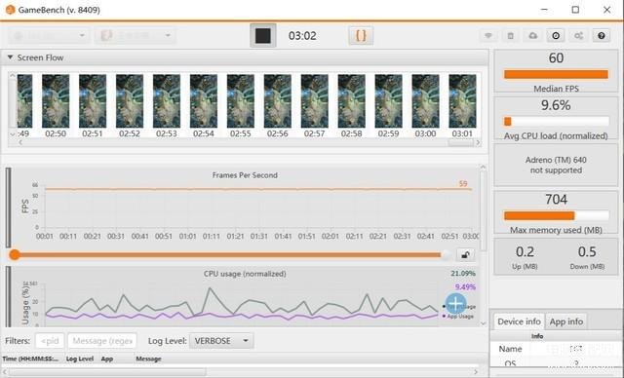The width and height of the screenshot is (624, 378).
Task: Open the disabled device selection dropdown
Action: [48, 36]
